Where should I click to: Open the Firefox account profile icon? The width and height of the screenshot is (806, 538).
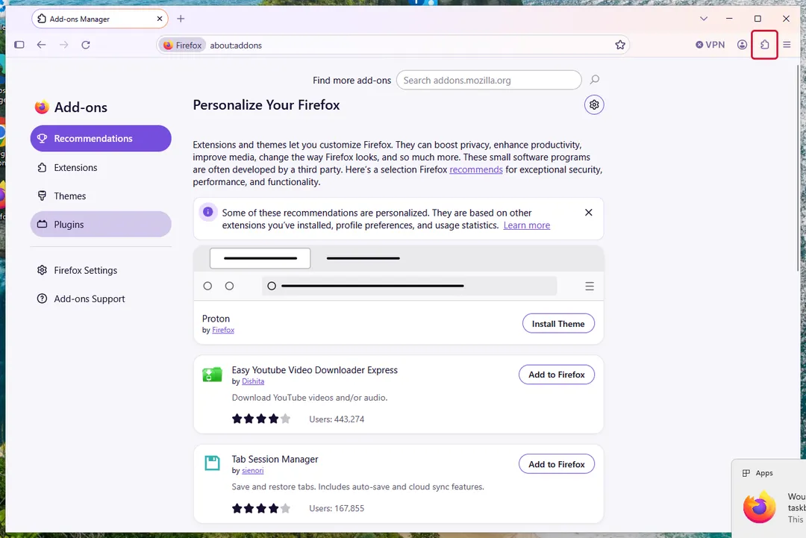point(742,45)
